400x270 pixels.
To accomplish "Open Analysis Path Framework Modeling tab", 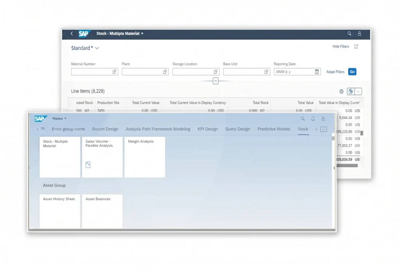I will tap(158, 129).
